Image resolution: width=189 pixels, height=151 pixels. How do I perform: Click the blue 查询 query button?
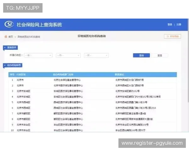pos(141,55)
